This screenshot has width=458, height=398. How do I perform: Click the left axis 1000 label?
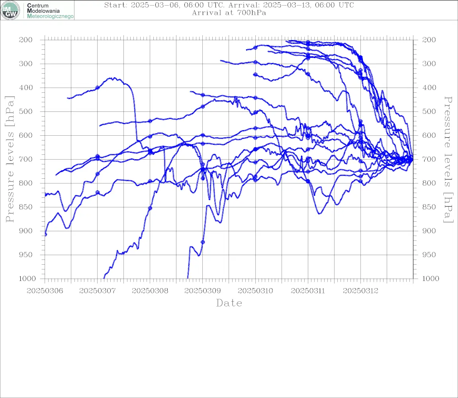point(27,279)
